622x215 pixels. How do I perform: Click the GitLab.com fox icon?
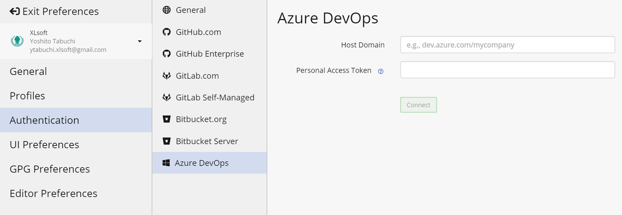tap(166, 76)
